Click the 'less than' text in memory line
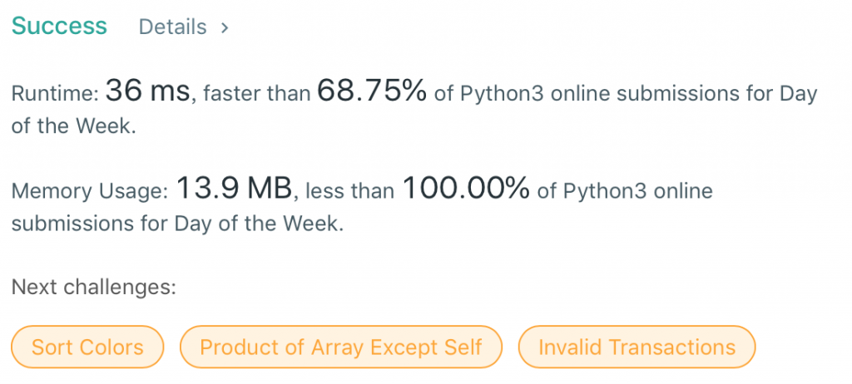The width and height of the screenshot is (852, 384). [351, 193]
